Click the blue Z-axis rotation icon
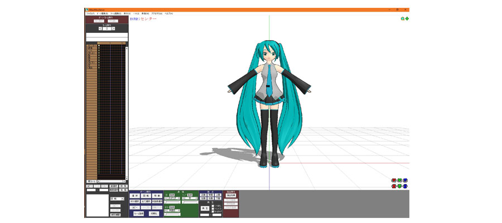This screenshot has height=223, width=502. (406, 180)
